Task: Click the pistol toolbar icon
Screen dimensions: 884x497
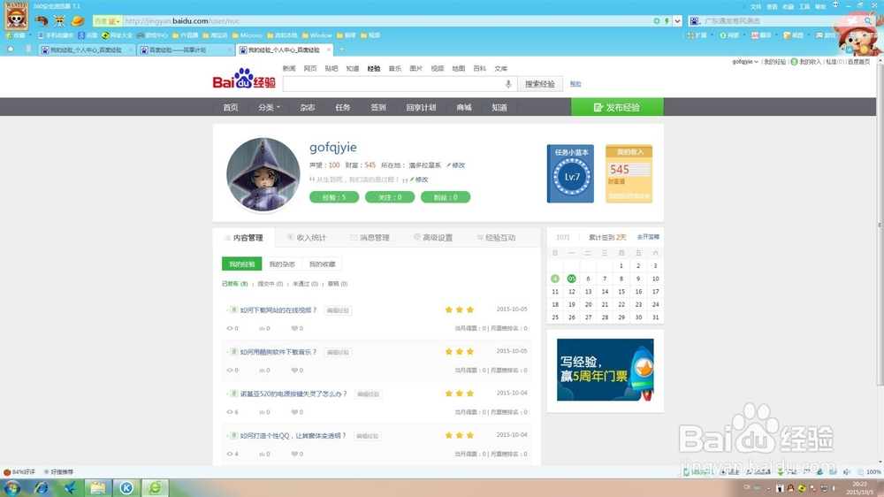Action: click(x=41, y=21)
